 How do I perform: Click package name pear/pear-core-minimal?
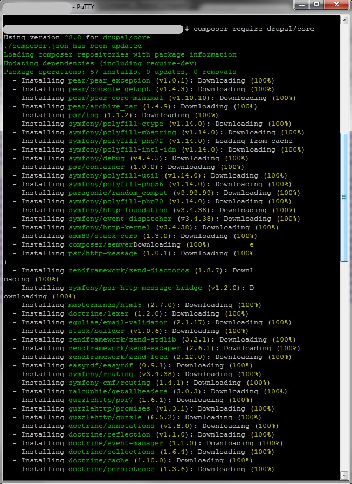pos(116,98)
